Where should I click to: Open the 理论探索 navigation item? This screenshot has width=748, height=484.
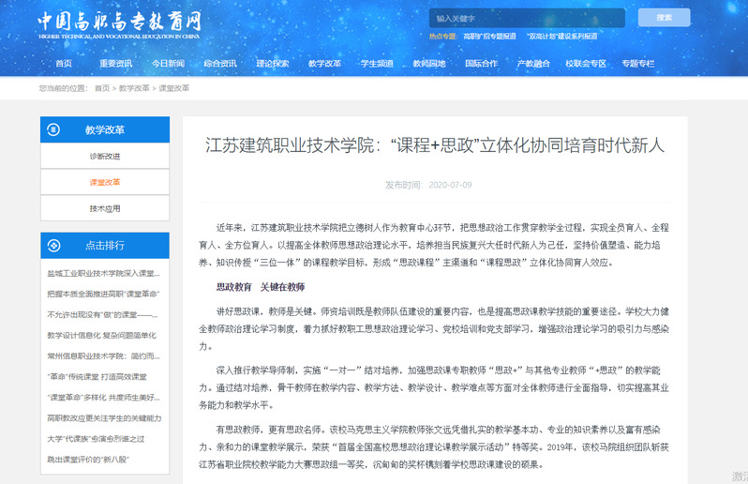click(x=273, y=64)
